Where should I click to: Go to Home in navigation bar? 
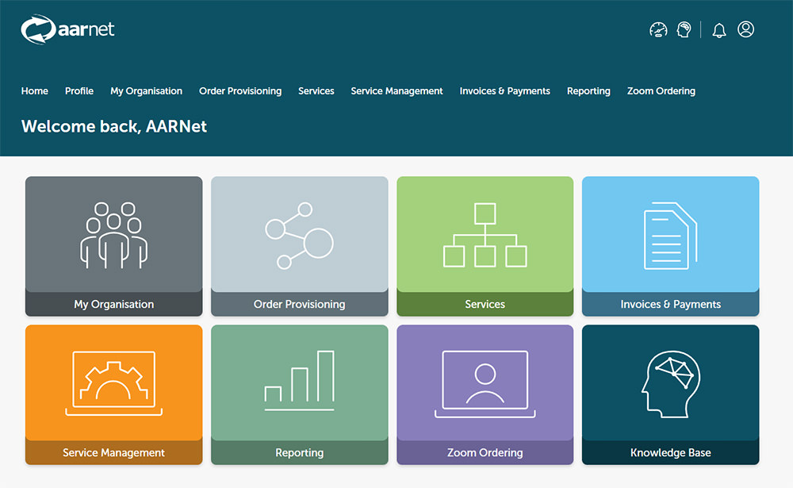coord(34,91)
